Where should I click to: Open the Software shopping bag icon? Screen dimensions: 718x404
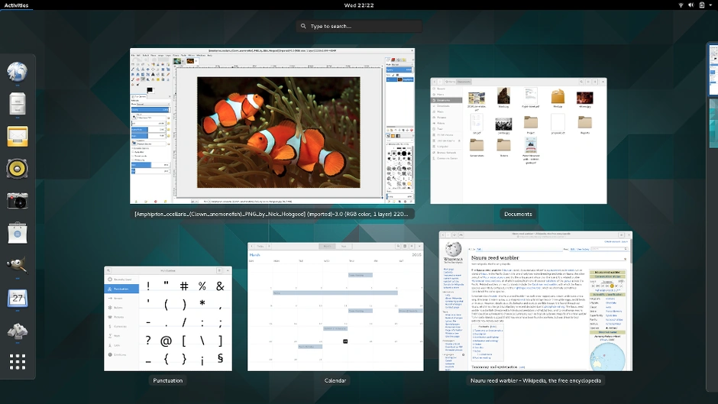point(18,232)
